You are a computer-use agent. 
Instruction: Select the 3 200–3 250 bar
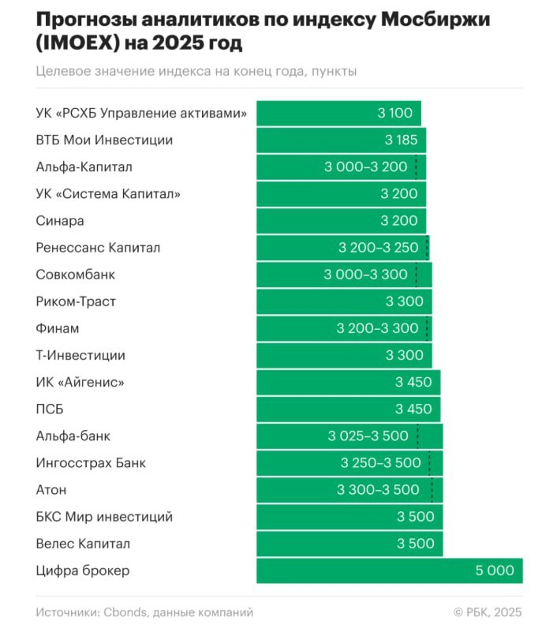pyautogui.click(x=342, y=248)
